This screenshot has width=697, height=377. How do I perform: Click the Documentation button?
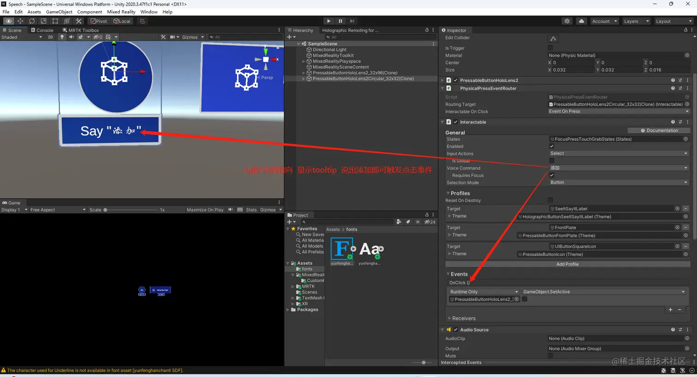(659, 130)
